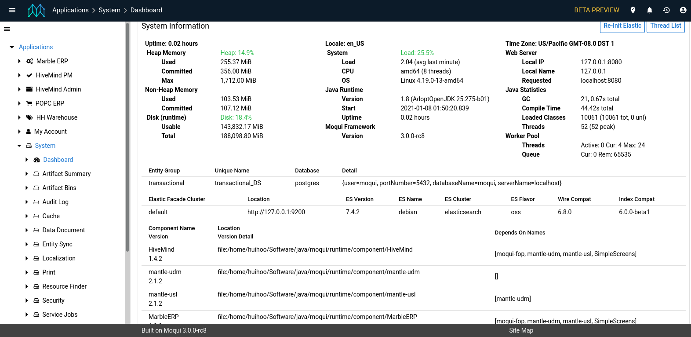Click the Re-Init Elastic button
This screenshot has height=337, width=691.
[622, 26]
